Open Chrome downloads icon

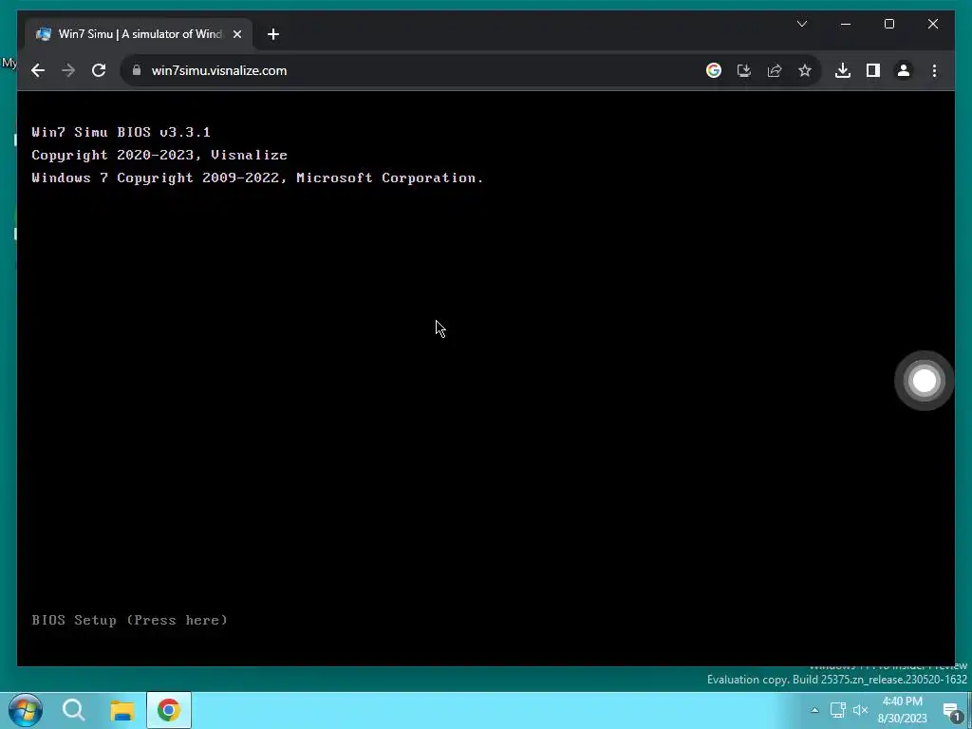pos(843,70)
